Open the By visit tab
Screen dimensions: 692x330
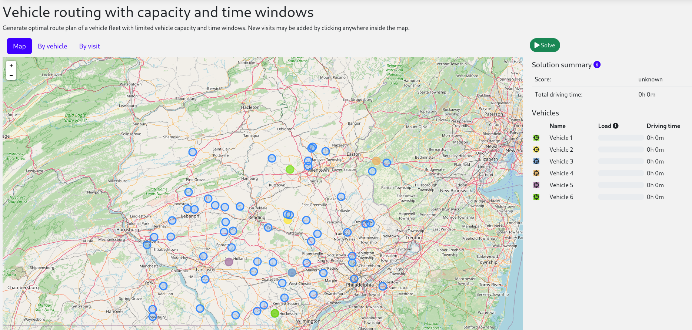coord(89,46)
